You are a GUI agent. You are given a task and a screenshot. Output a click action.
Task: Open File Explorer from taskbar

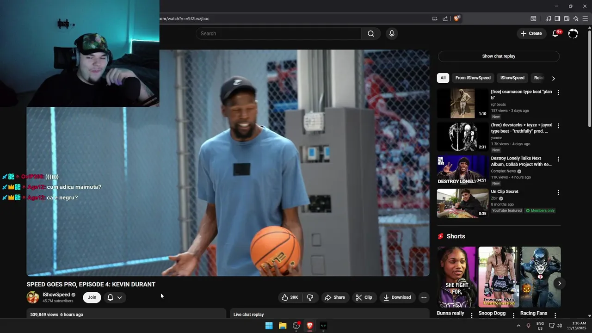pyautogui.click(x=283, y=326)
